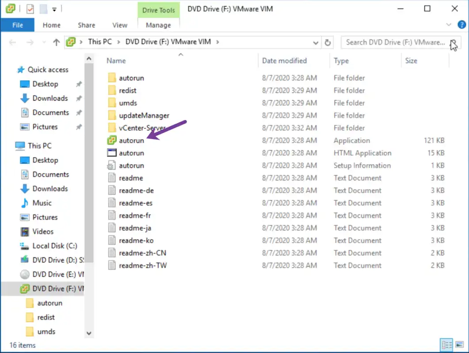Open the Explorer help icon

pyautogui.click(x=461, y=24)
